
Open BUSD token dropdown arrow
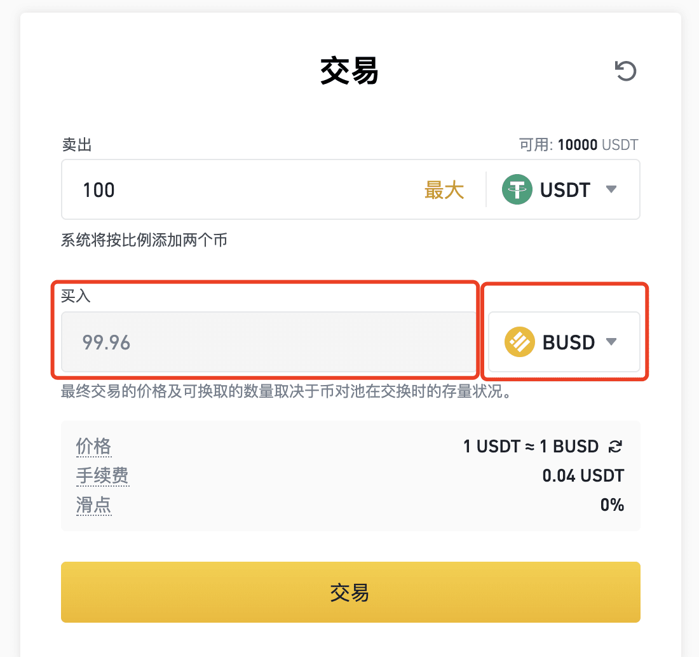[x=611, y=342]
